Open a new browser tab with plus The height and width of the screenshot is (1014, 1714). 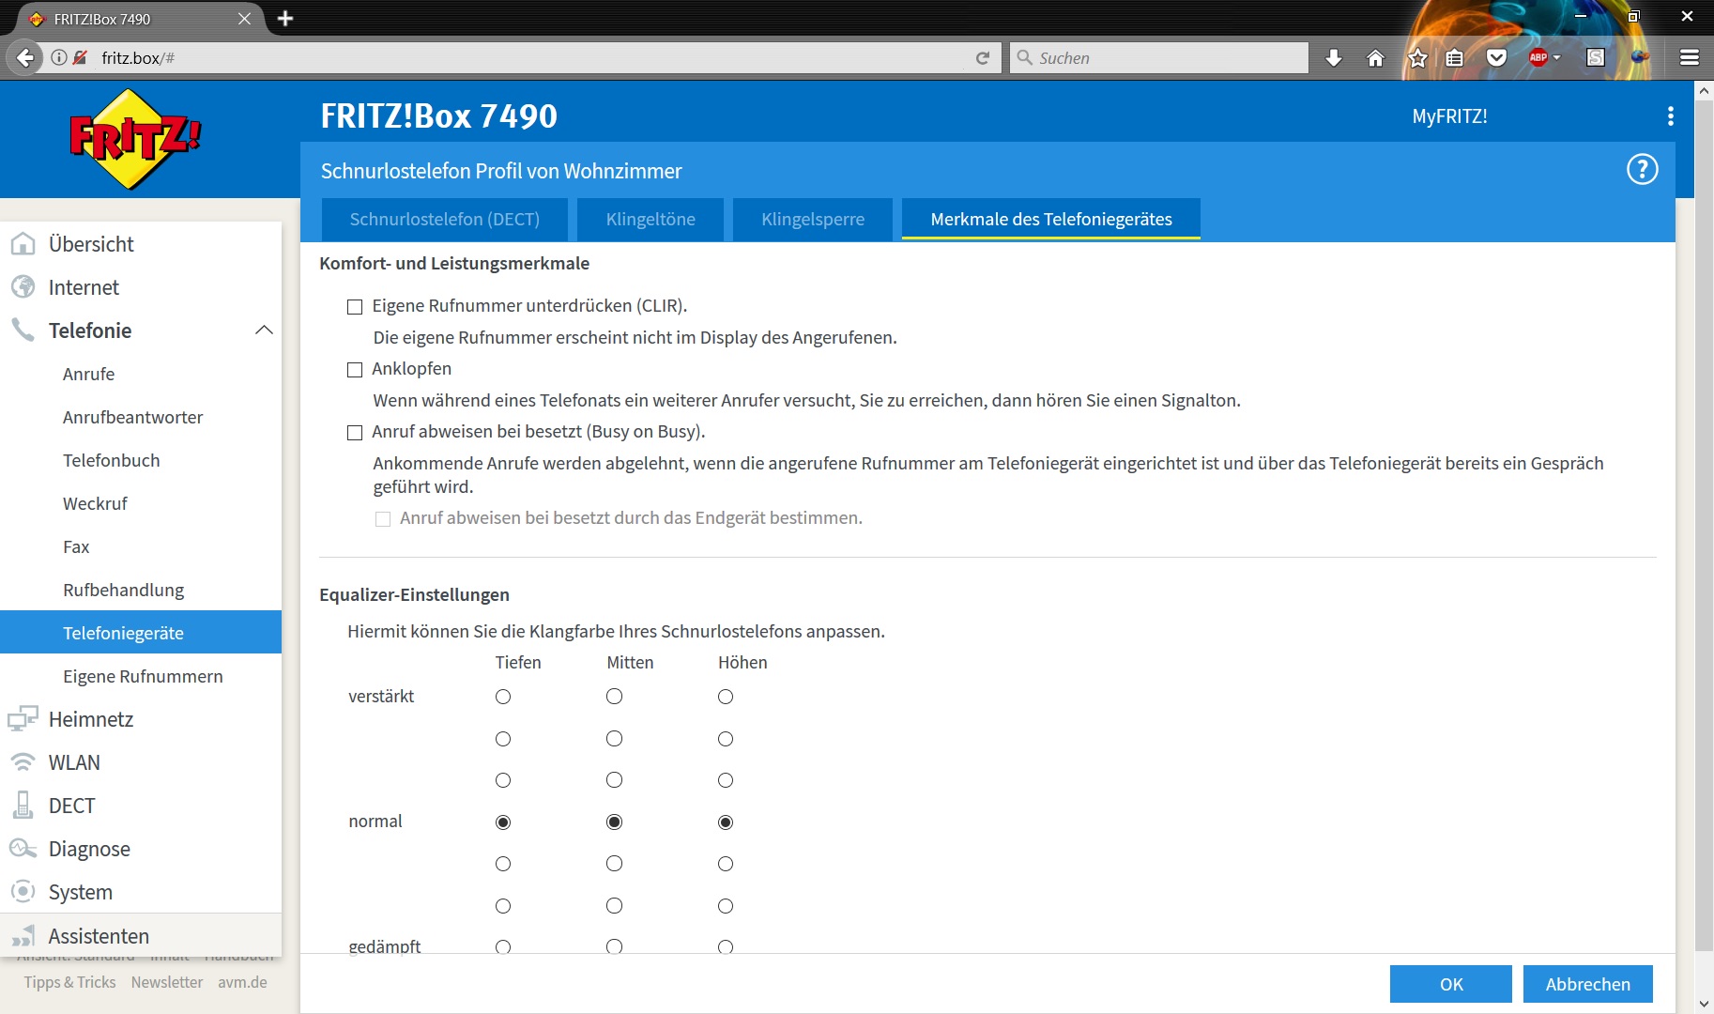coord(285,19)
